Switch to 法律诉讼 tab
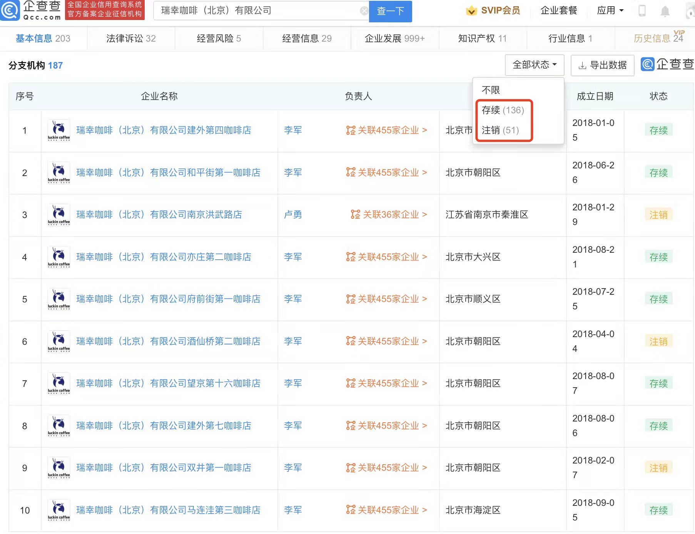The image size is (695, 534). [x=131, y=39]
